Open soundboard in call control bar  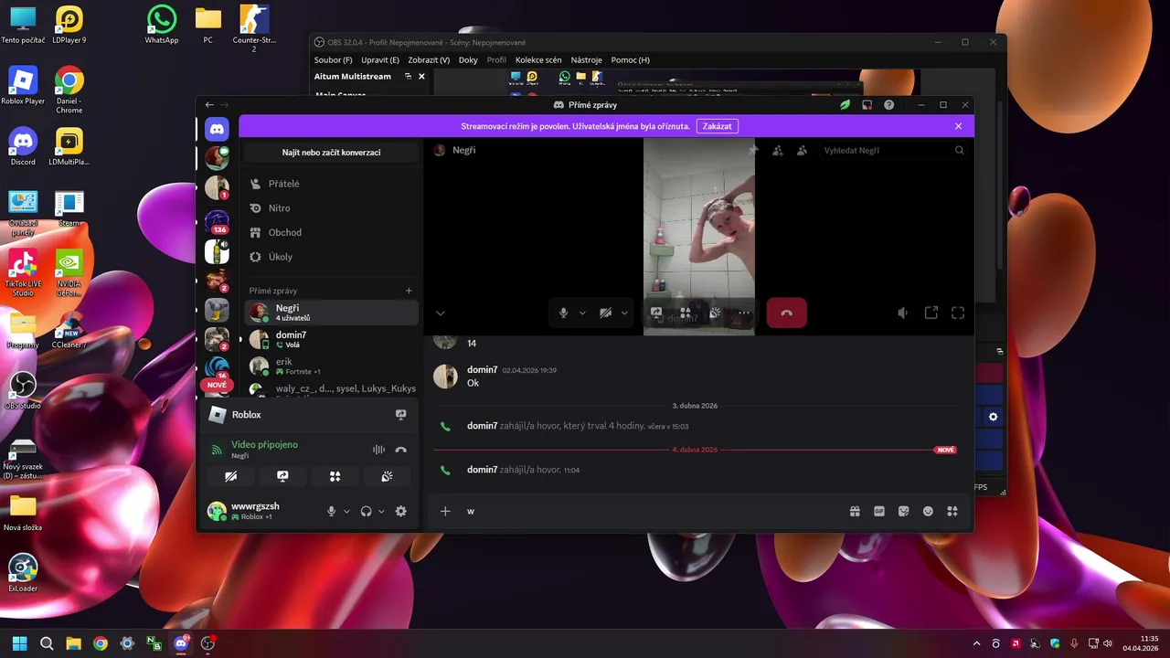(715, 313)
